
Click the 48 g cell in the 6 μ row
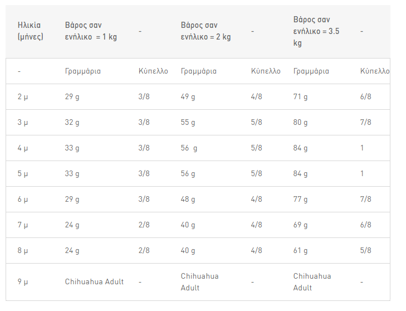188,200
